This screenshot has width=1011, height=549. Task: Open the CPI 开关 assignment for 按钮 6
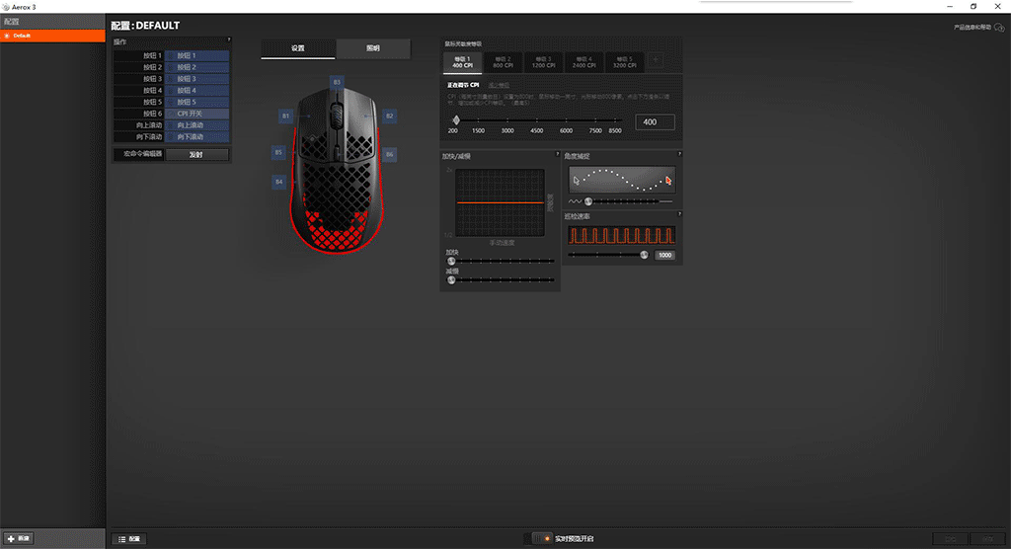tap(196, 114)
